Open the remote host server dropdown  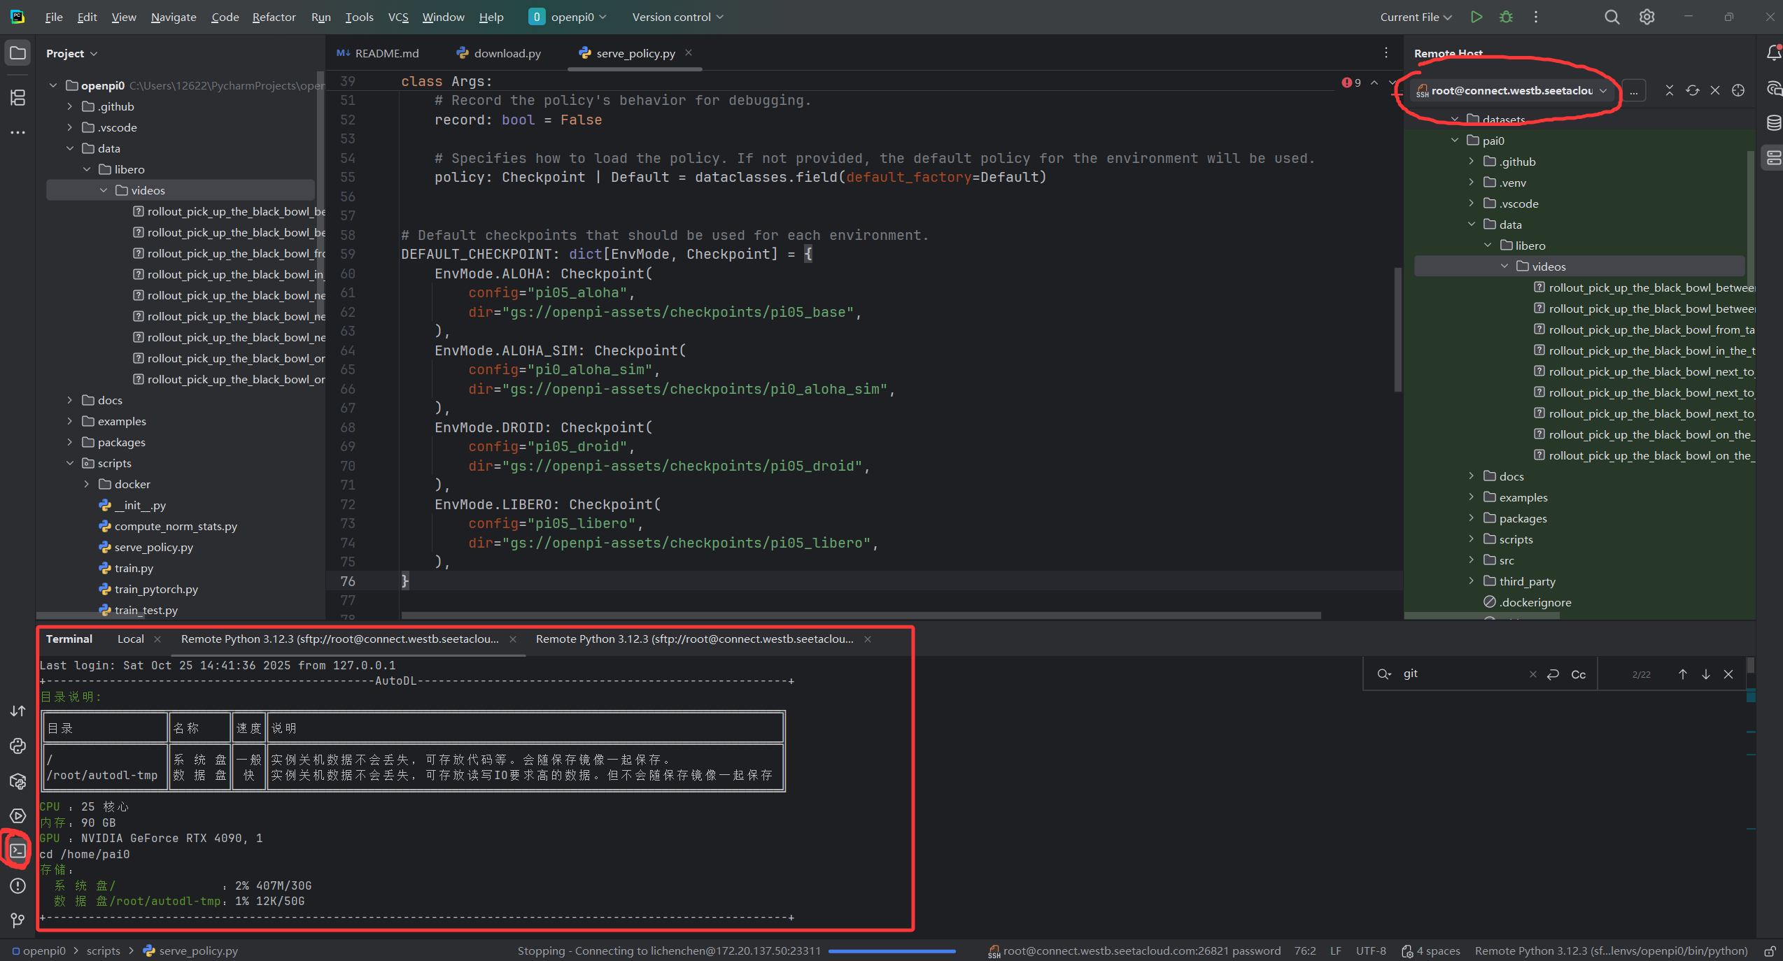[1516, 90]
